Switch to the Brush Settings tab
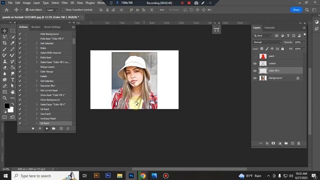This screenshot has height=180, width=320. [52, 27]
